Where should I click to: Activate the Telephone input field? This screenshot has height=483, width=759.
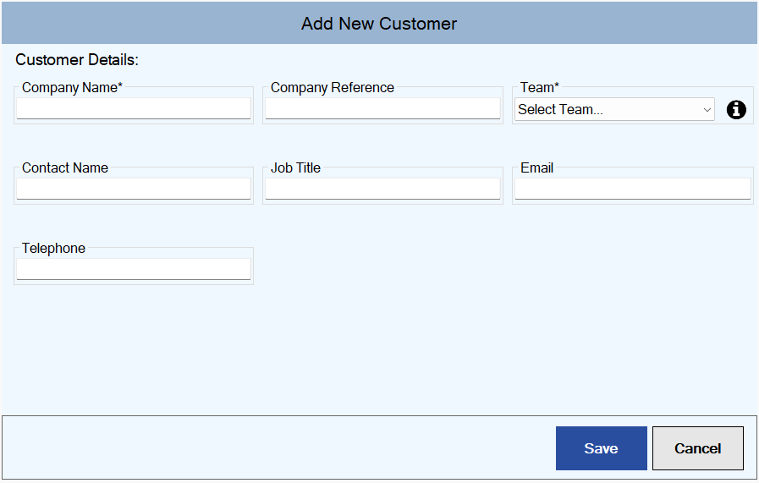[134, 269]
